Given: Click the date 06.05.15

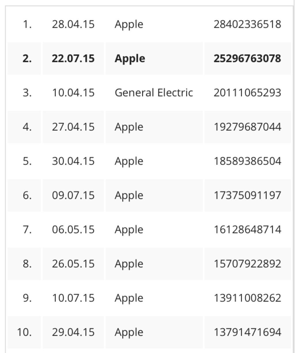Looking at the screenshot, I should click(x=73, y=230).
